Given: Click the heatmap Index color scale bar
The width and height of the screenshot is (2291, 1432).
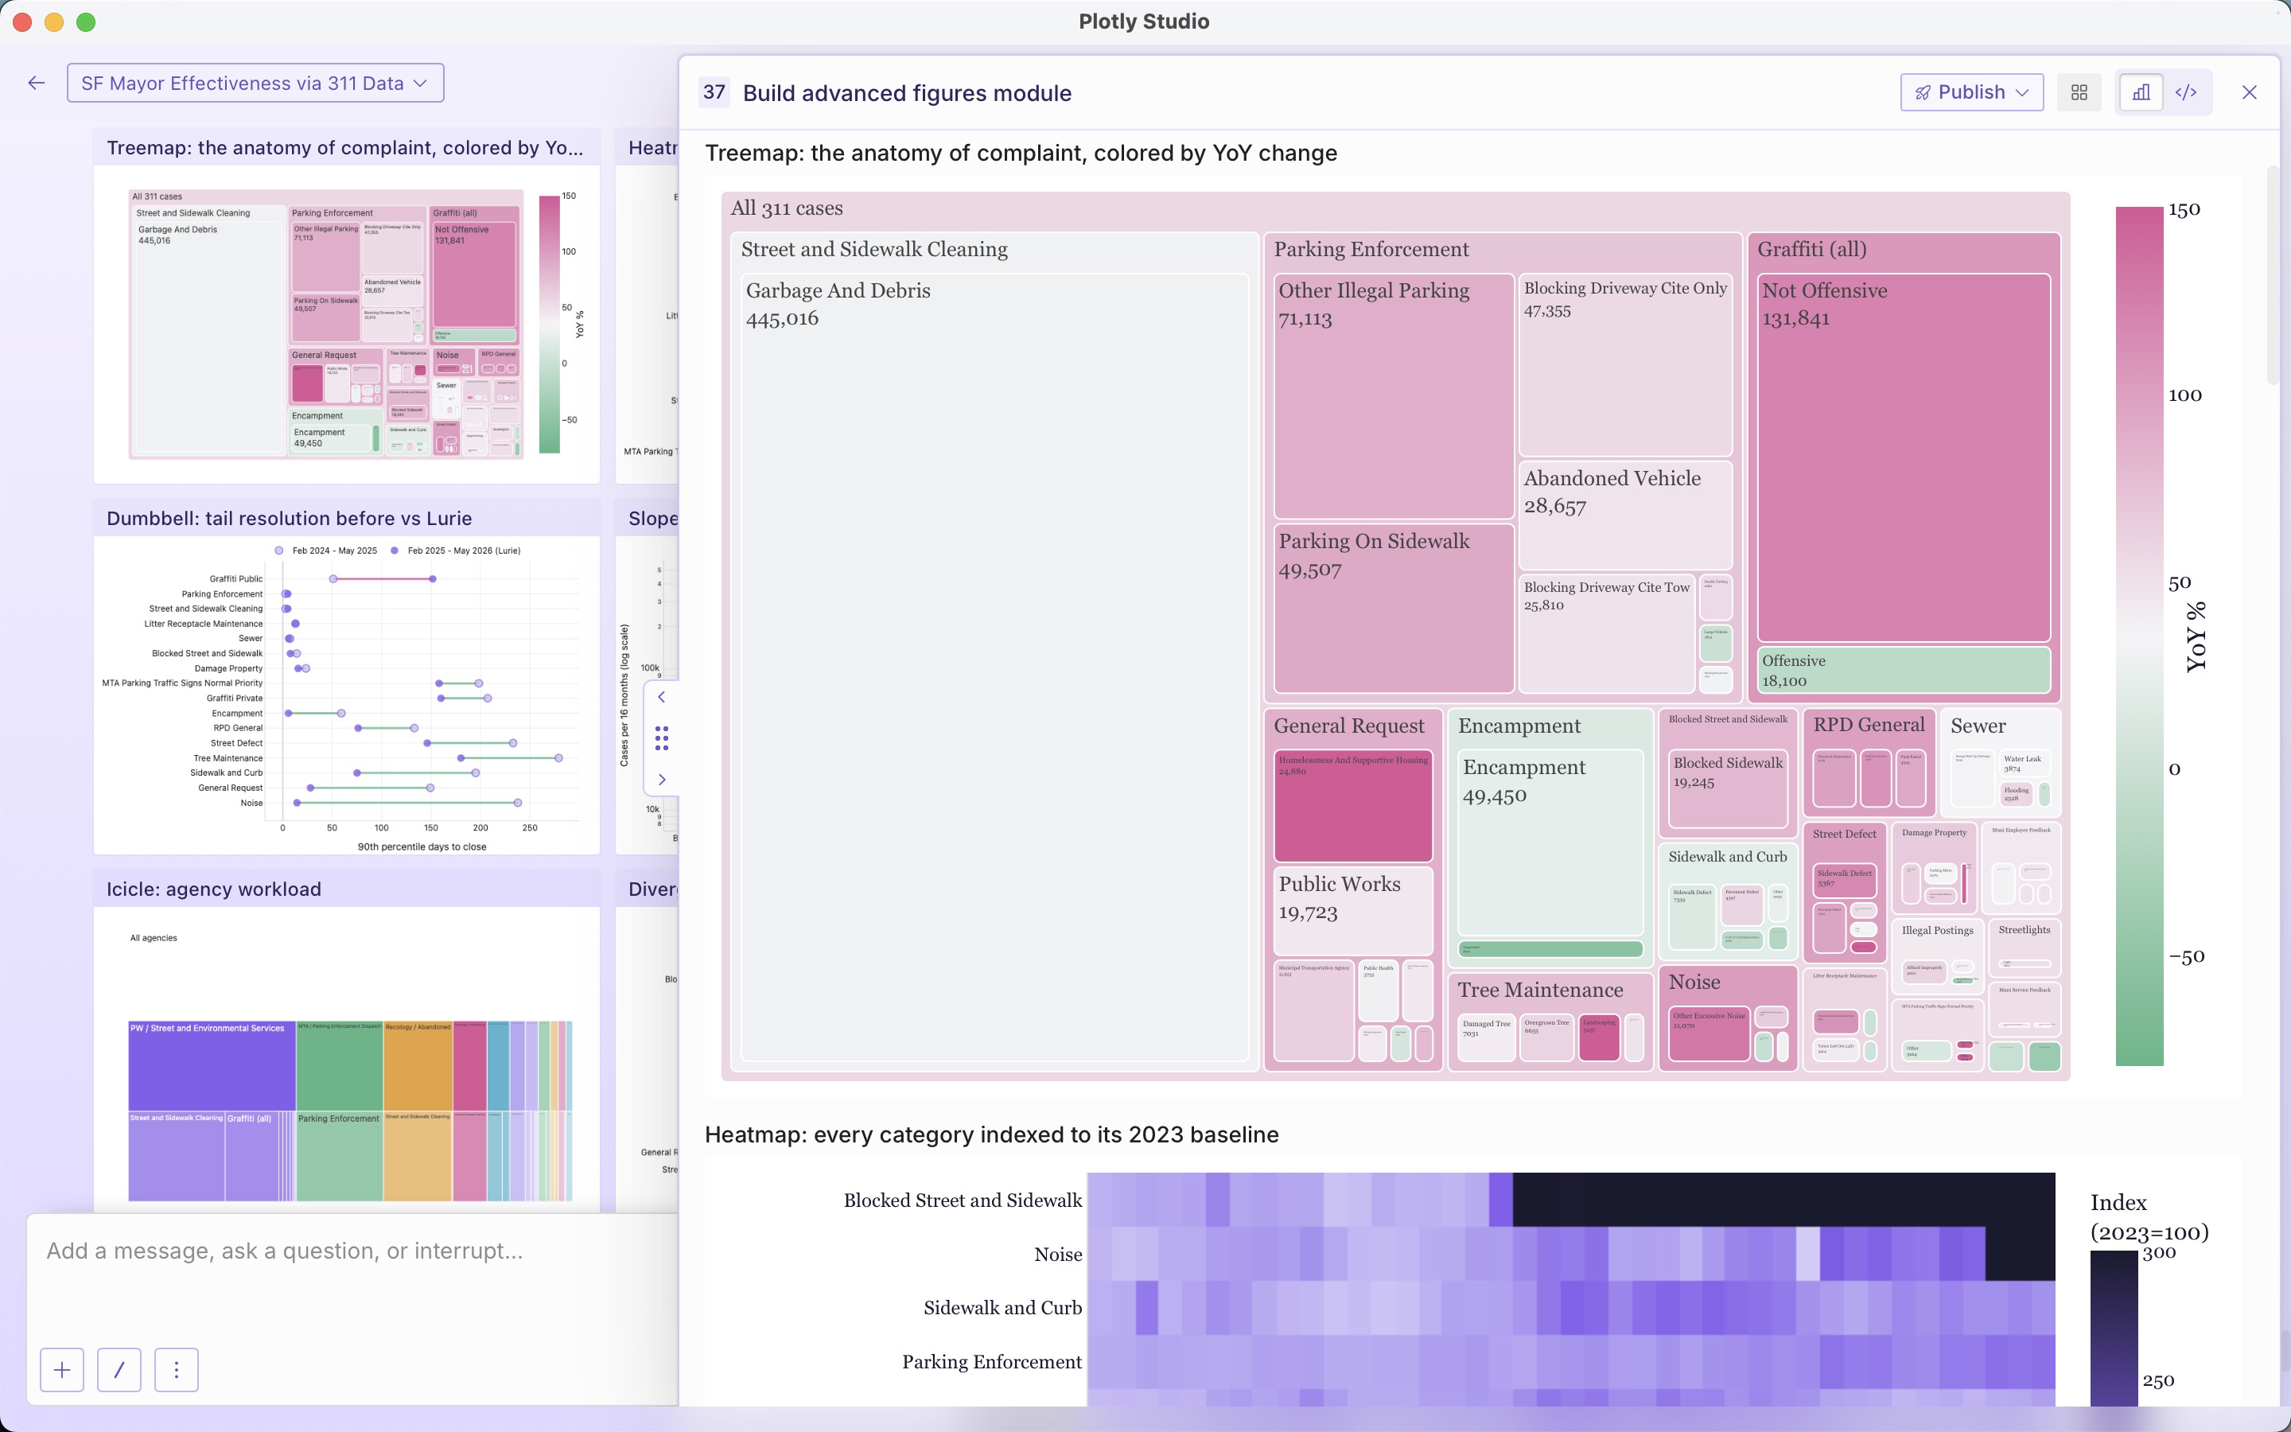Looking at the screenshot, I should pos(2114,1328).
